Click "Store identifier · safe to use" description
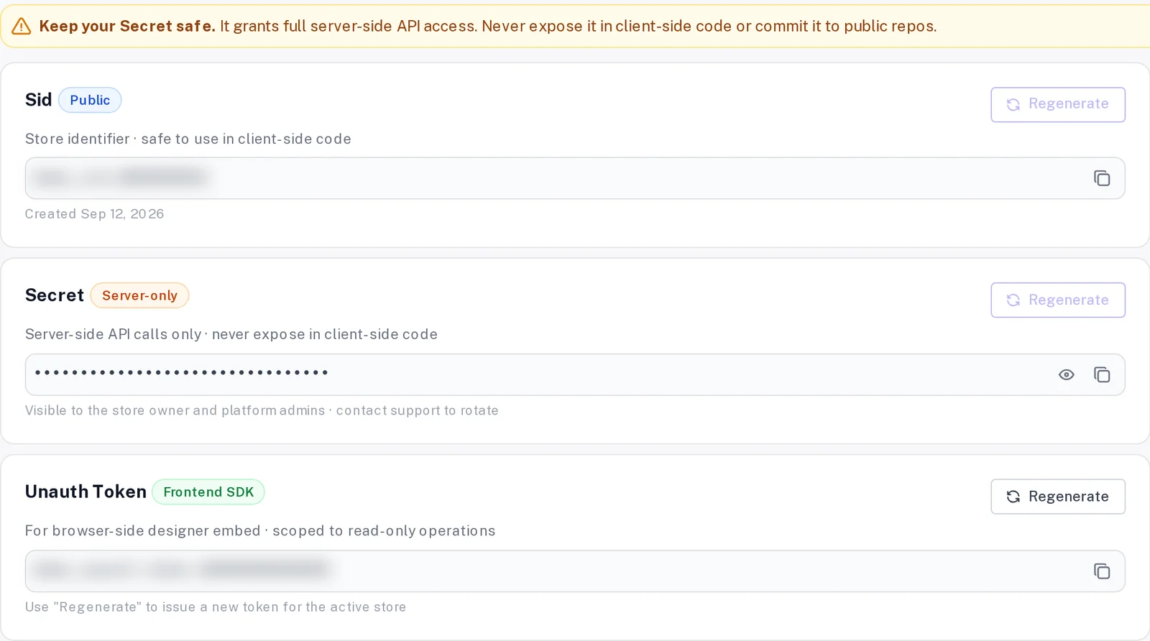 (188, 139)
